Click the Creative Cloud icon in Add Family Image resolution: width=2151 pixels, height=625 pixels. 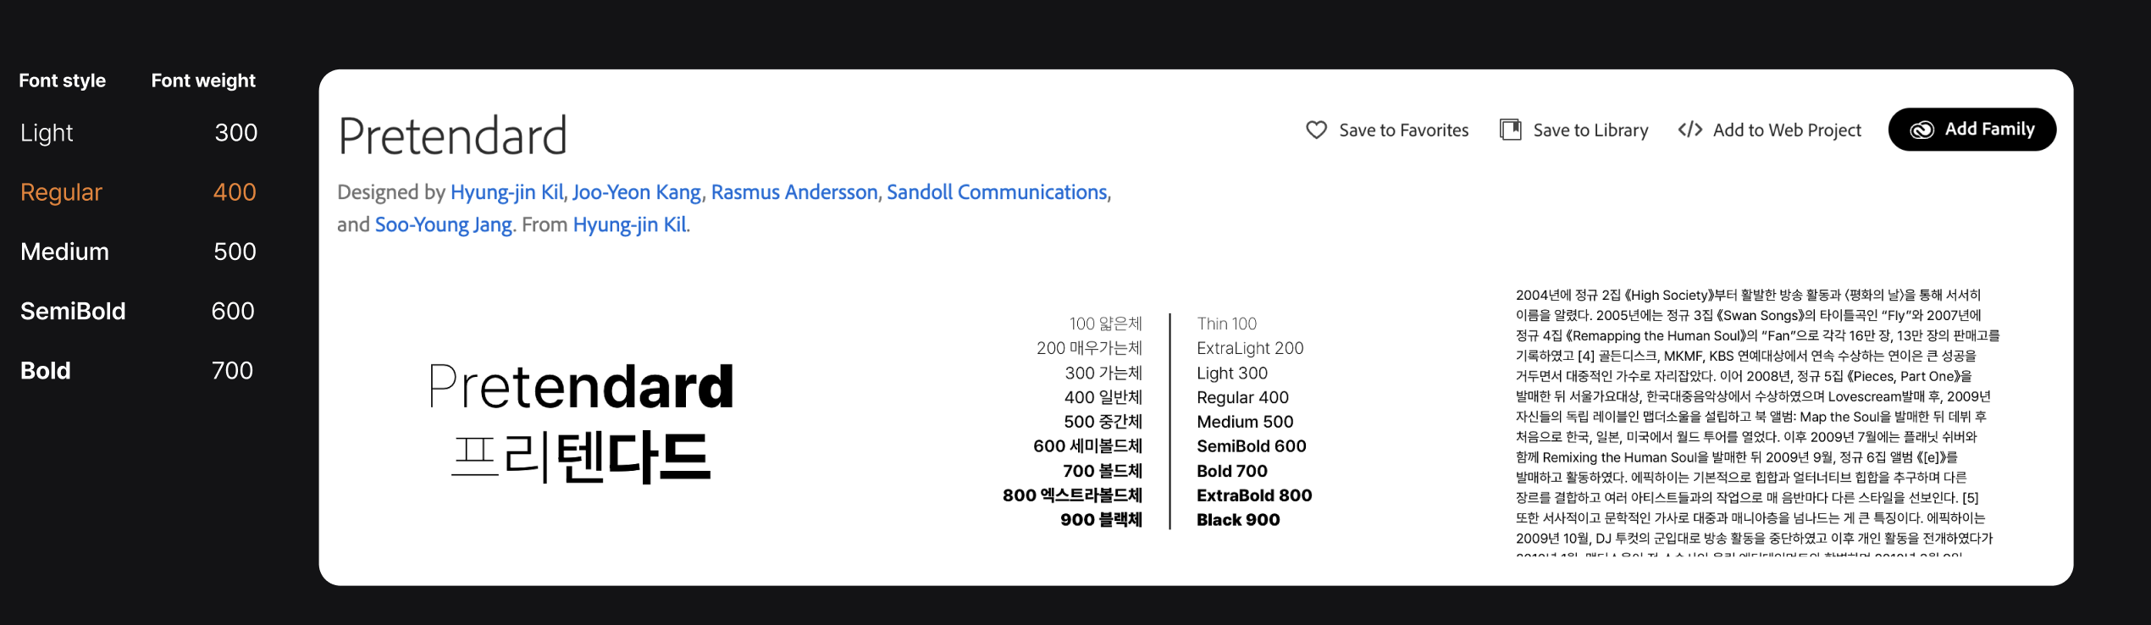pyautogui.click(x=1922, y=130)
